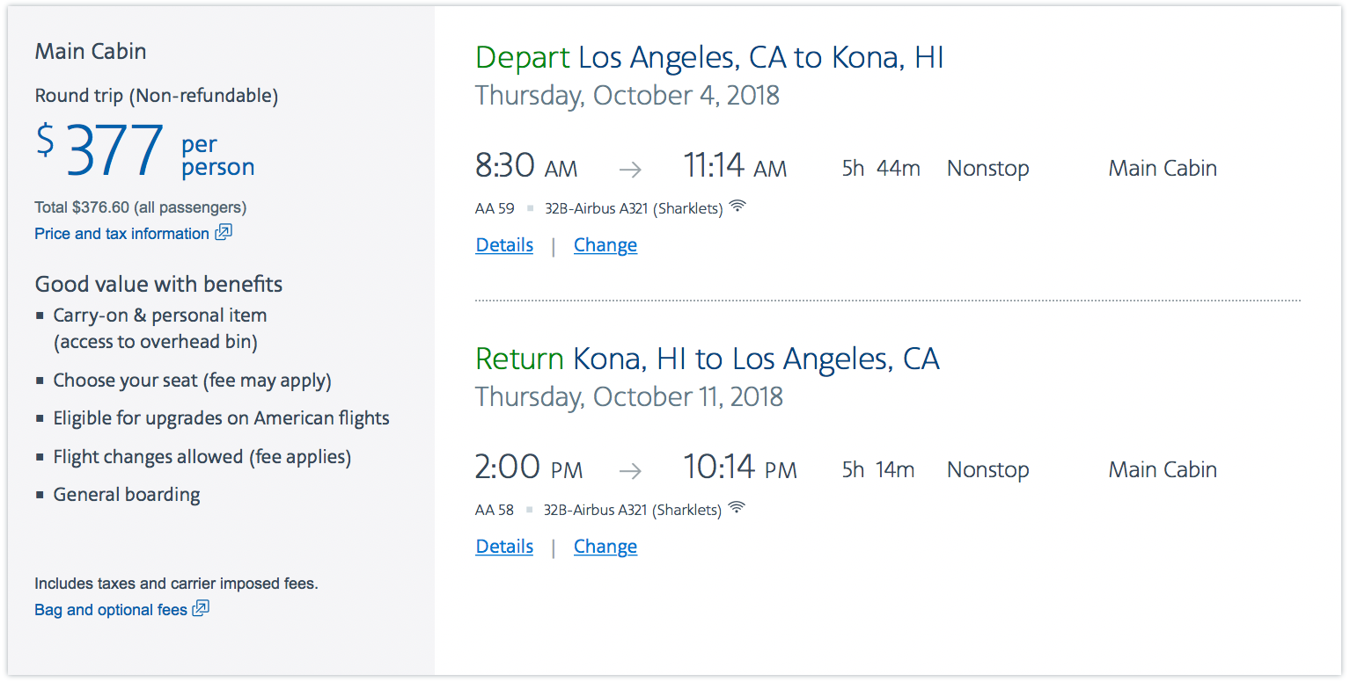The height and width of the screenshot is (682, 1350).
Task: Change the return Kona to Los Angeles flight
Action: coord(605,547)
